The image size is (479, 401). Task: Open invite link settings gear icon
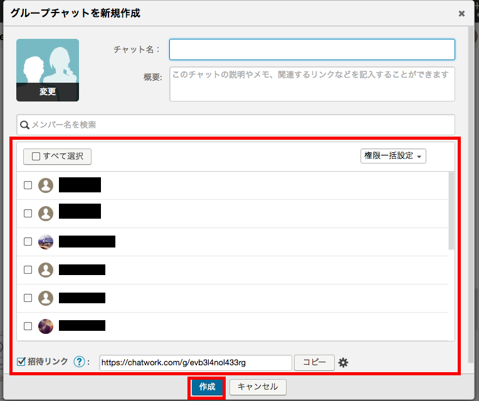pyautogui.click(x=343, y=362)
